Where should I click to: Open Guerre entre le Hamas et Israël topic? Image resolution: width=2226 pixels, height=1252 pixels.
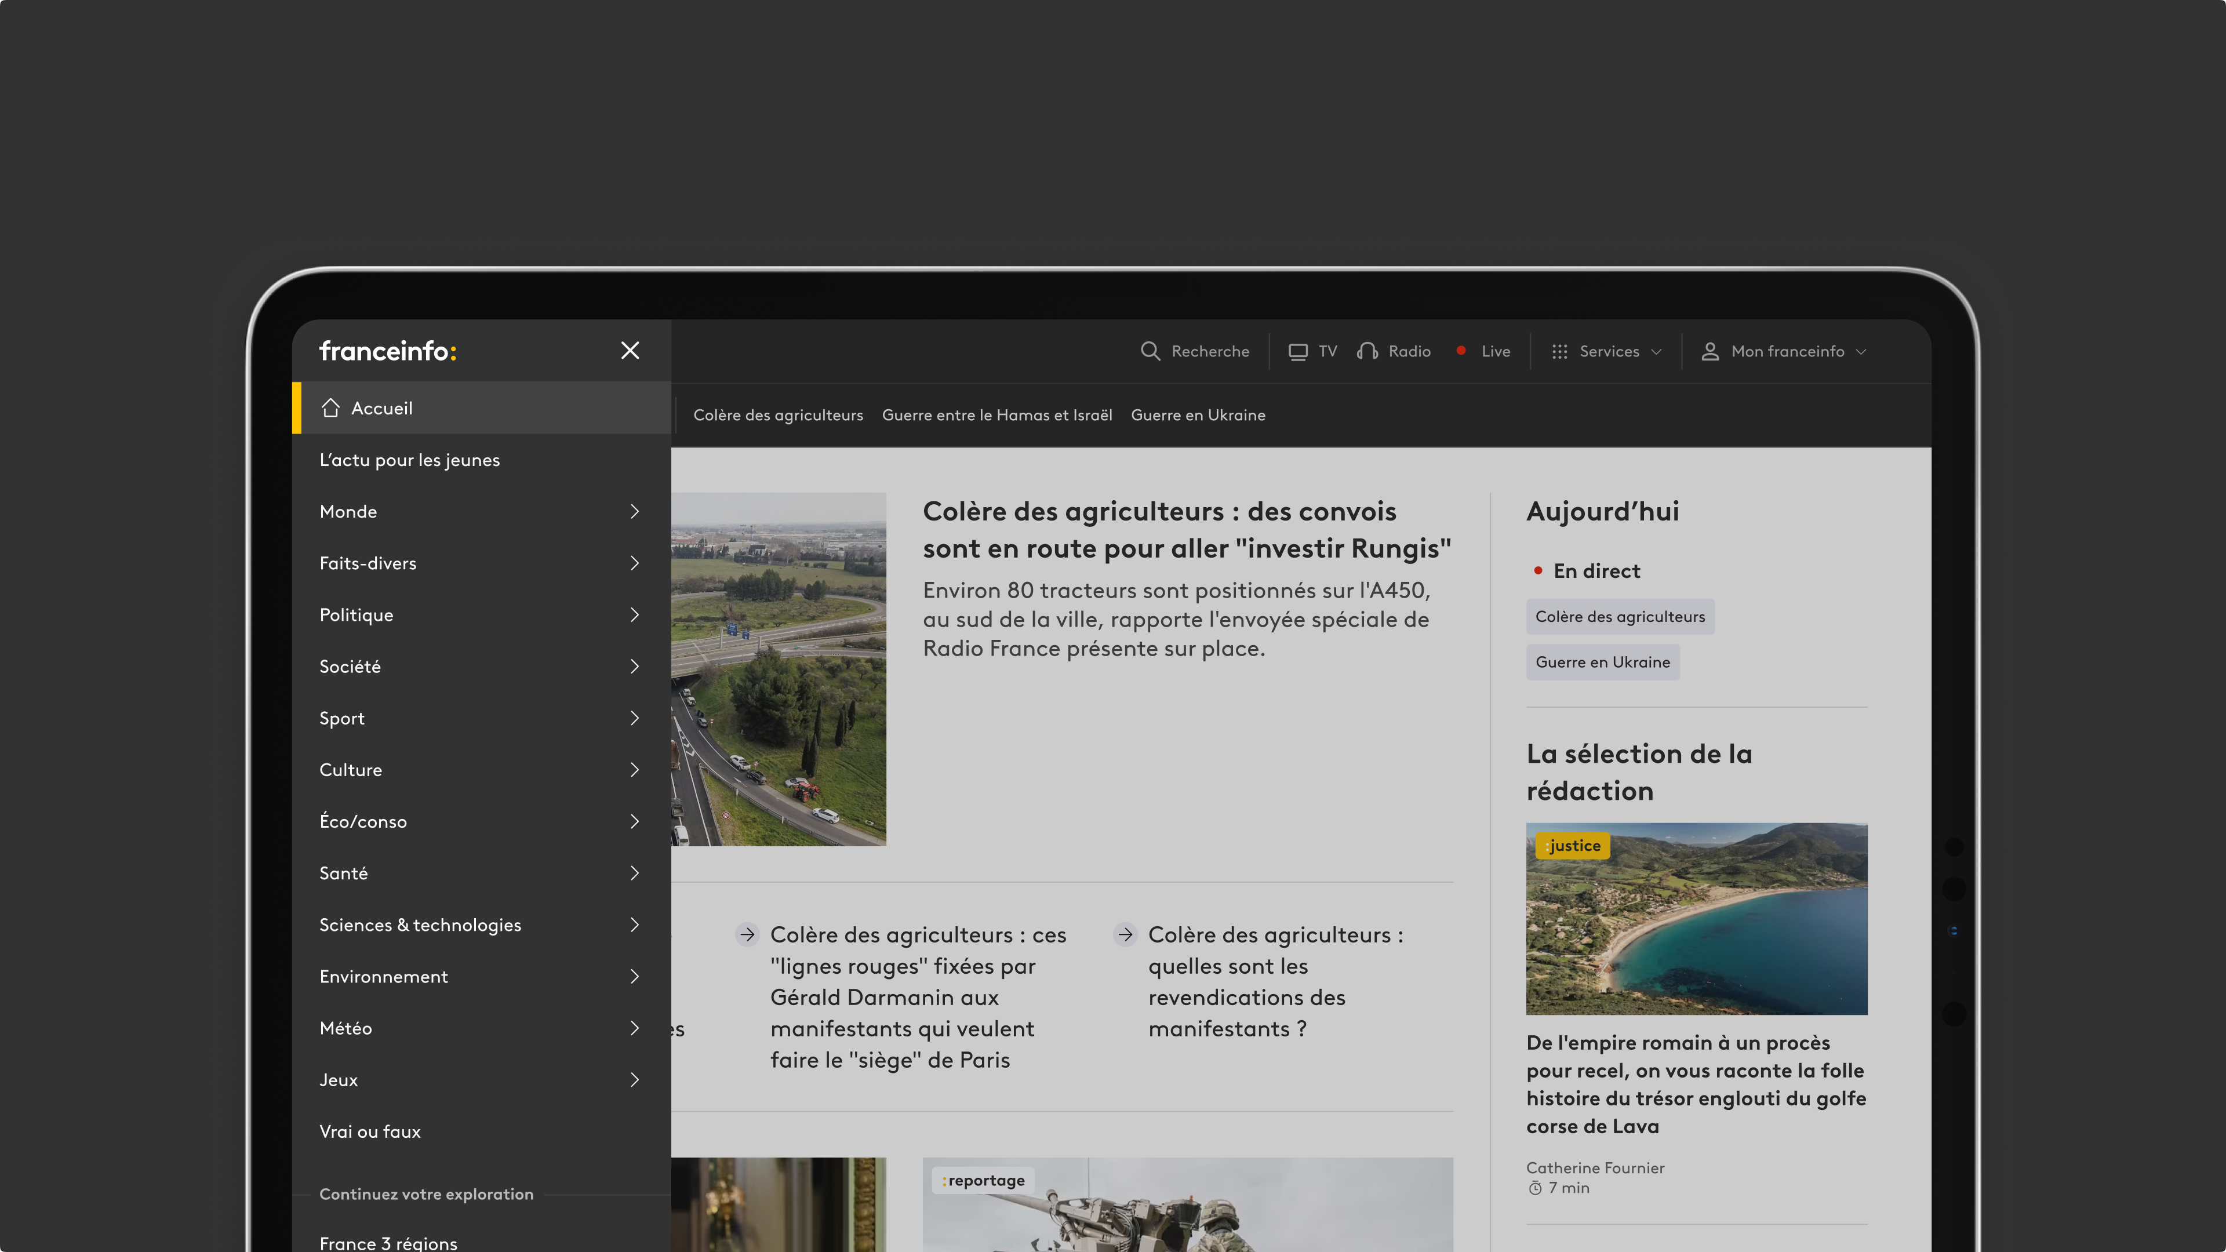coord(996,415)
